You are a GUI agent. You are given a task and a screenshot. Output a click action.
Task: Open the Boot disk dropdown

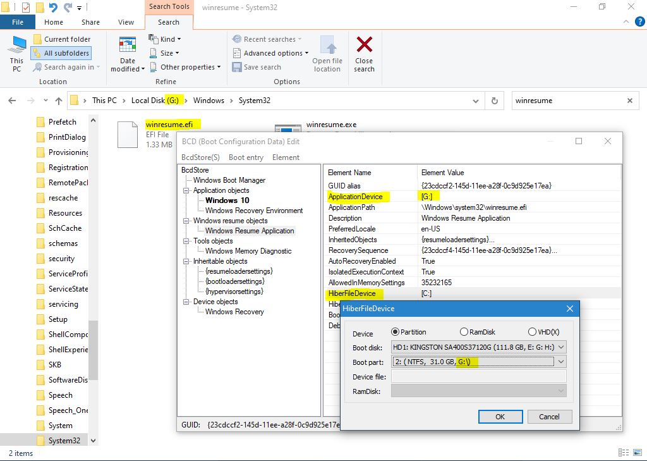coord(560,347)
